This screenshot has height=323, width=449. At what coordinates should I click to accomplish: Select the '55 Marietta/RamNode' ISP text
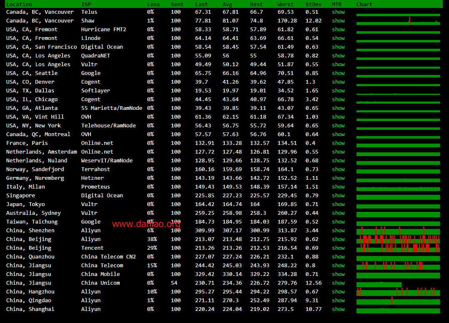coord(111,108)
